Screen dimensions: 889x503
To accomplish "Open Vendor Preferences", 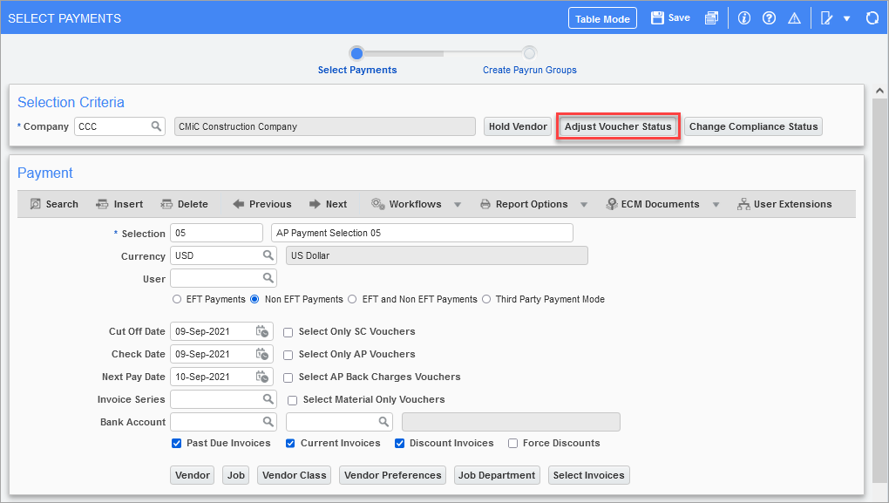I will (392, 475).
